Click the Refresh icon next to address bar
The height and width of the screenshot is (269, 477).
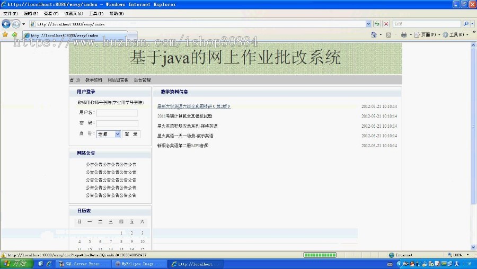point(377,24)
